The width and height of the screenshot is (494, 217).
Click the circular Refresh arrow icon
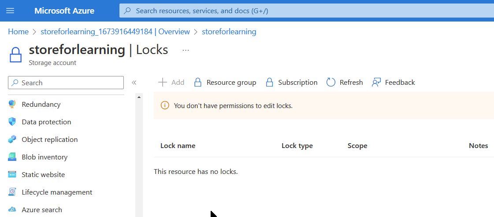(x=331, y=82)
